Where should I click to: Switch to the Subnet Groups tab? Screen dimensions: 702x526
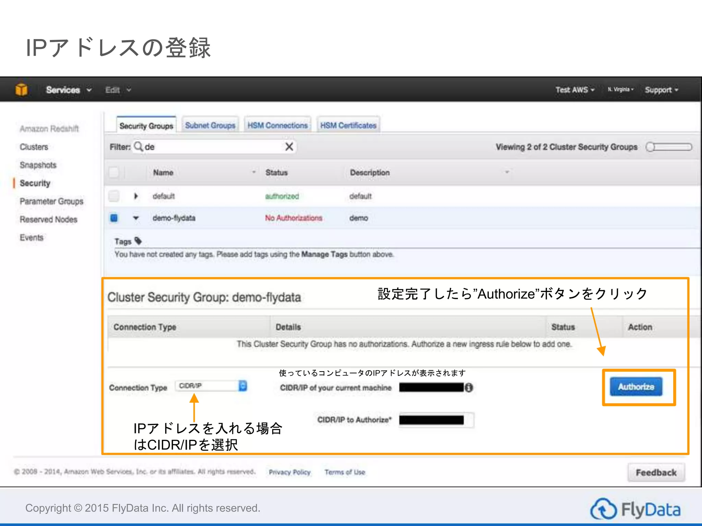pos(210,125)
